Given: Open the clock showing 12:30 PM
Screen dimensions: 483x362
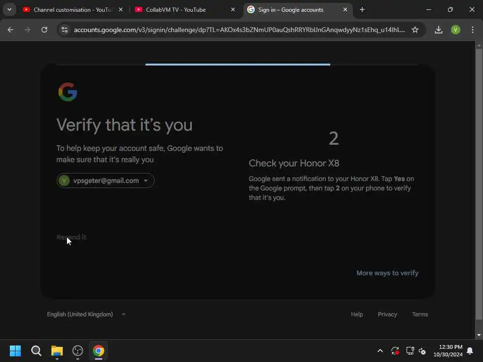Looking at the screenshot, I should 448,351.
